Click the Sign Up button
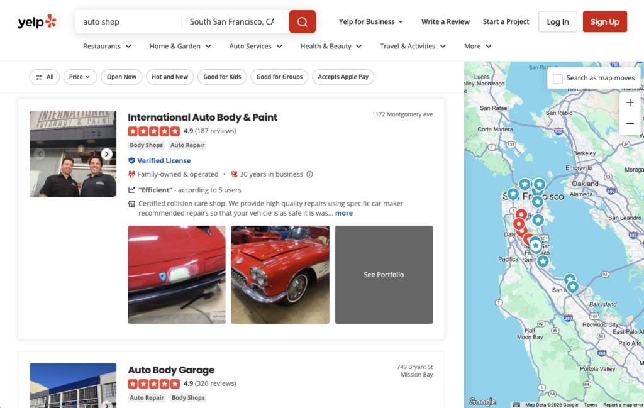This screenshot has width=644, height=408. [x=604, y=22]
